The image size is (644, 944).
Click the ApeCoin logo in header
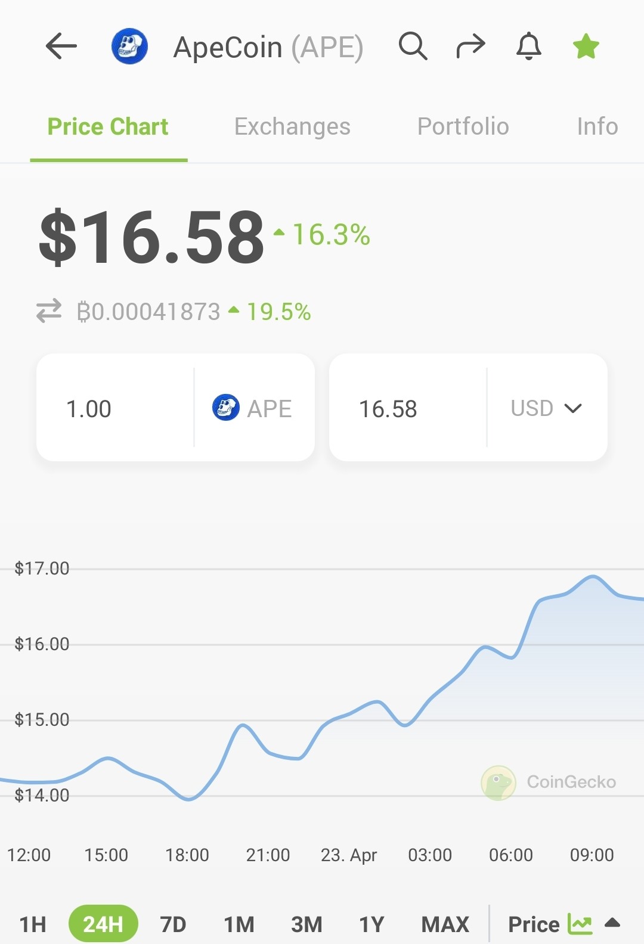click(x=129, y=46)
